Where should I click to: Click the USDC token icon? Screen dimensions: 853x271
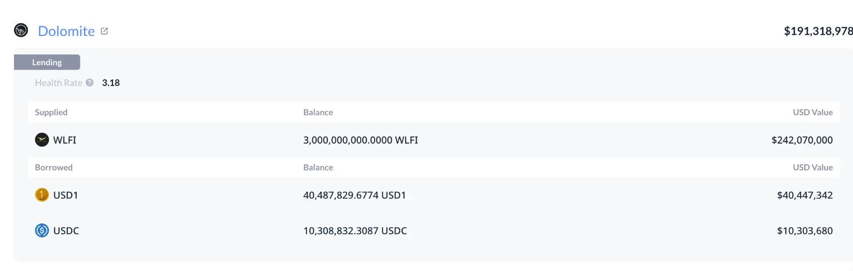[x=42, y=230]
